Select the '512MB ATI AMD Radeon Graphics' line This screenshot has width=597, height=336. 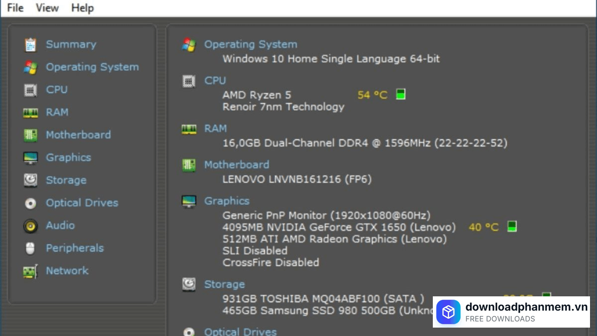pos(334,239)
